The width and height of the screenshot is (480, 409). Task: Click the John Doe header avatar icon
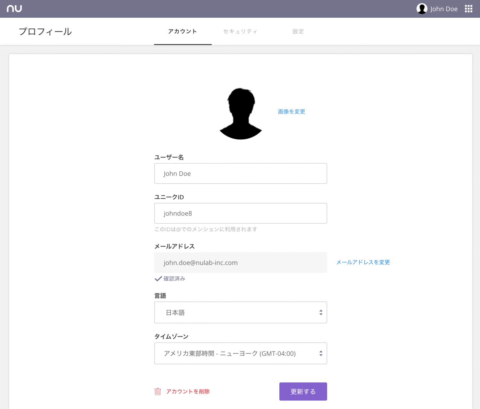pos(422,9)
